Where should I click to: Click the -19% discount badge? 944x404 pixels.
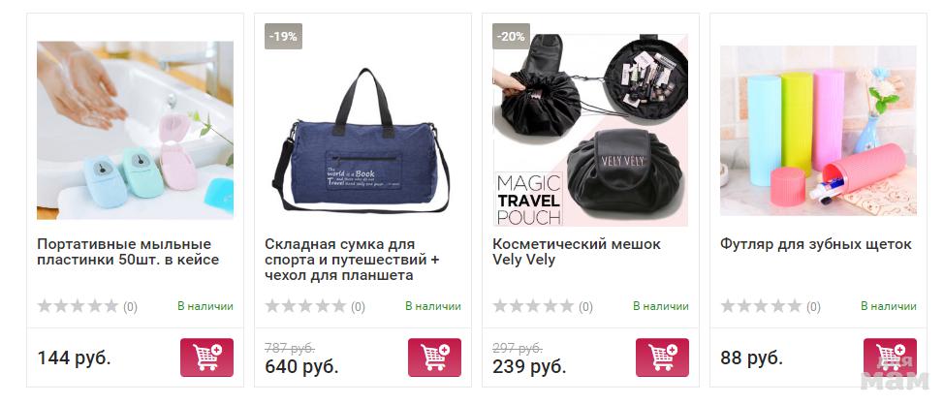point(283,36)
